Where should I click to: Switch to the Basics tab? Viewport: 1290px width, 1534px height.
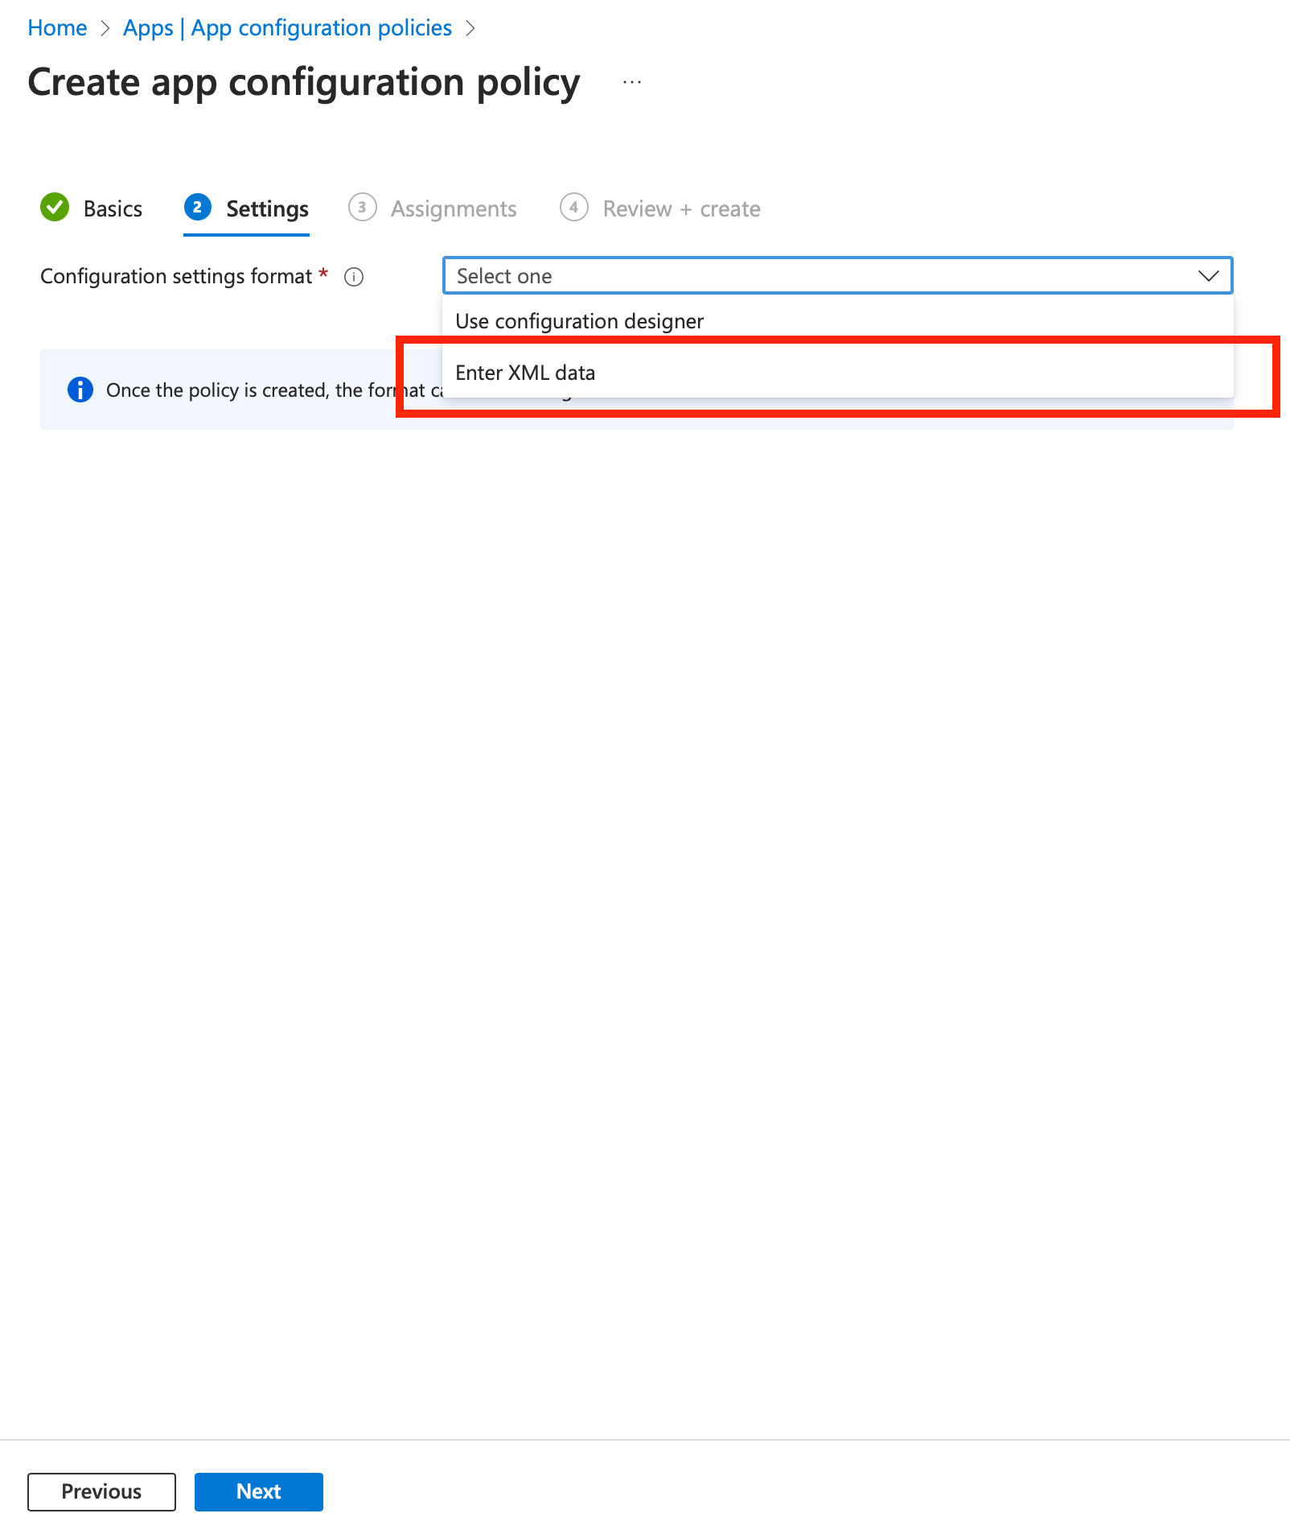(x=113, y=209)
